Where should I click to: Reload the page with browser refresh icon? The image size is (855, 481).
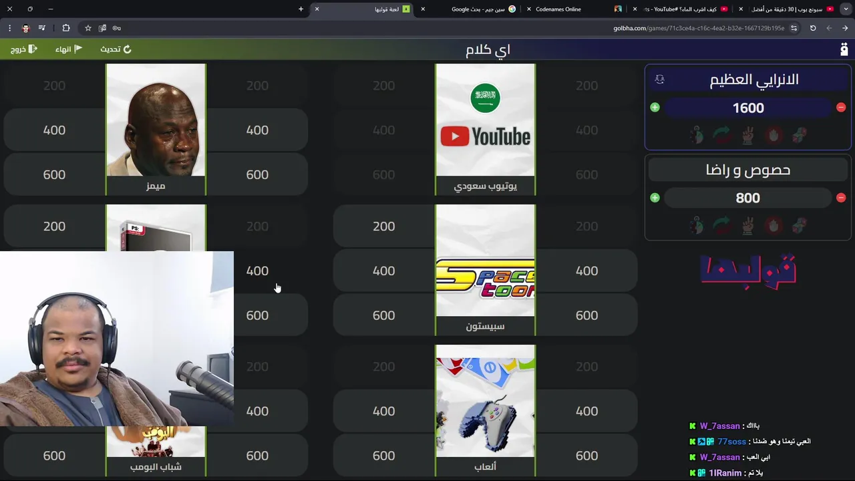(813, 28)
